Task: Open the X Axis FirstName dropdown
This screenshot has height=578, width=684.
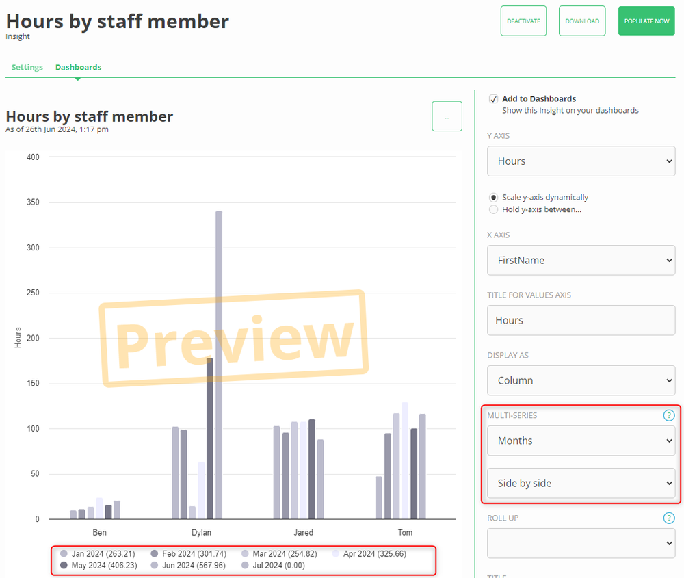Action: tap(581, 260)
